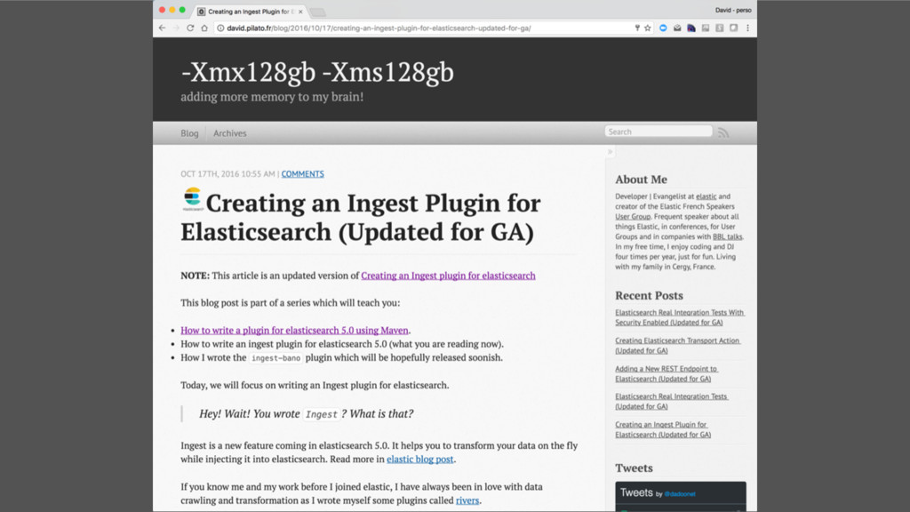The width and height of the screenshot is (910, 512).
Task: Open 'Creating an Ingest plugin for elasticsearch' link
Action: coord(448,276)
